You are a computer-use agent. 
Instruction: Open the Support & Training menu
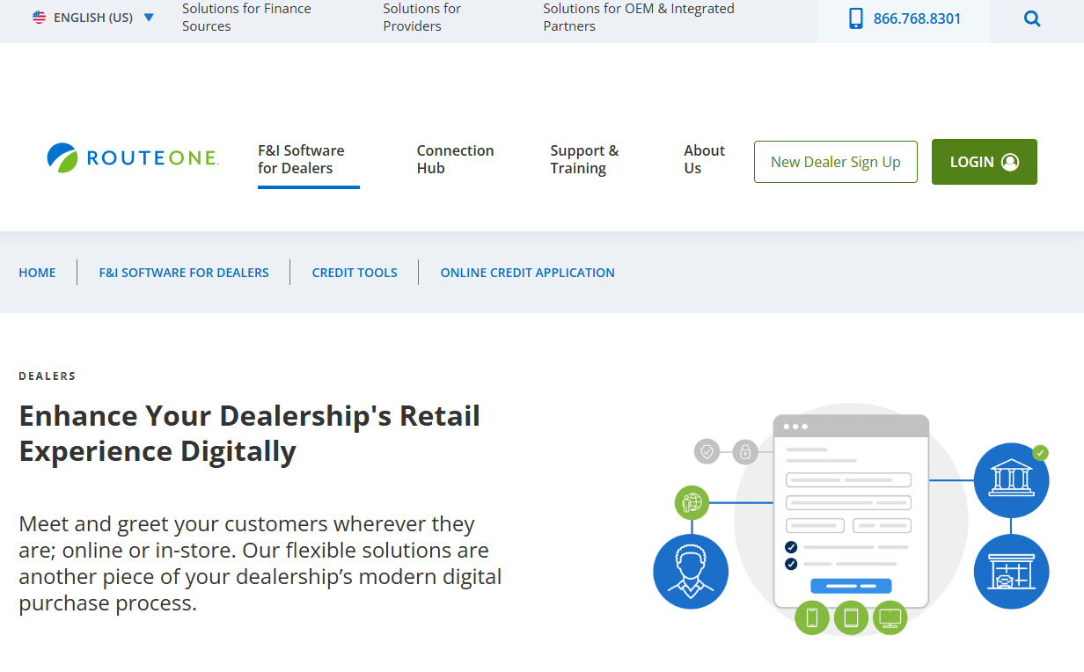(584, 159)
